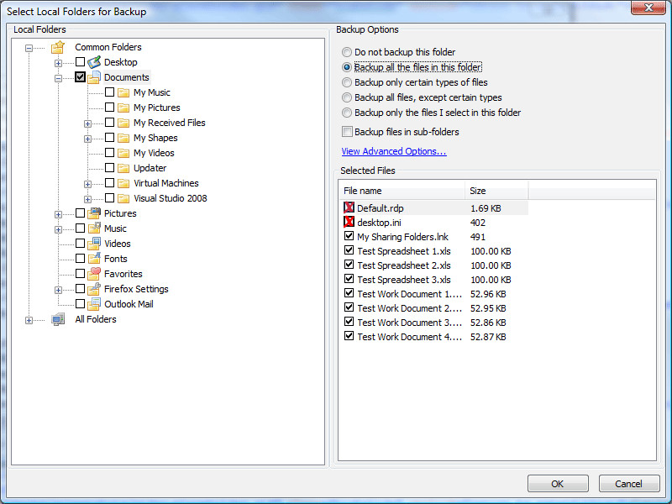672x504 pixels.
Task: Click the Fonts folder icon
Action: pos(94,259)
